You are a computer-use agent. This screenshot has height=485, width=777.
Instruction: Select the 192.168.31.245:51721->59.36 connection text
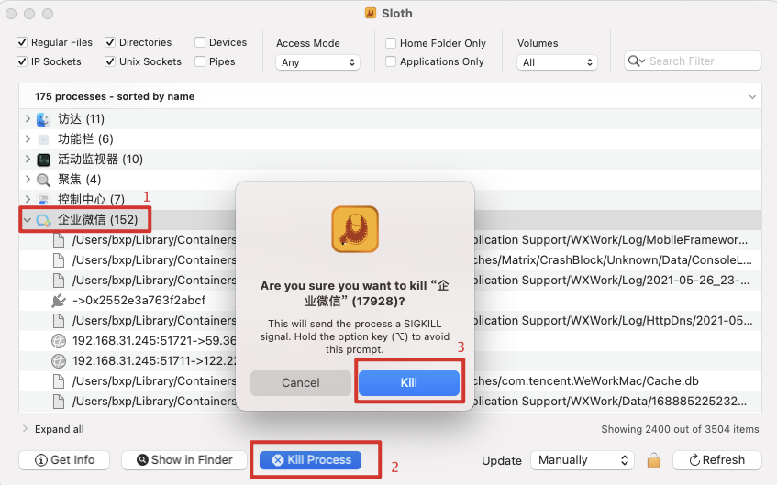pyautogui.click(x=154, y=341)
